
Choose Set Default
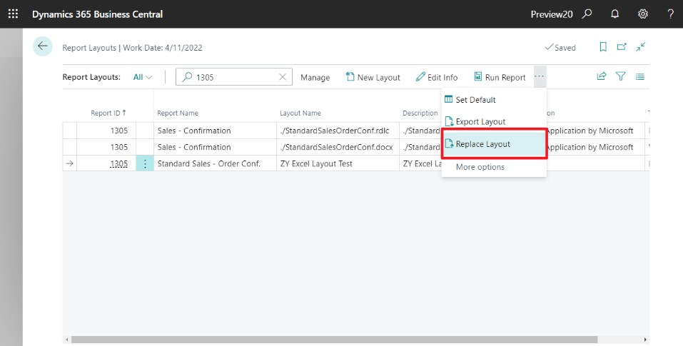(494, 100)
